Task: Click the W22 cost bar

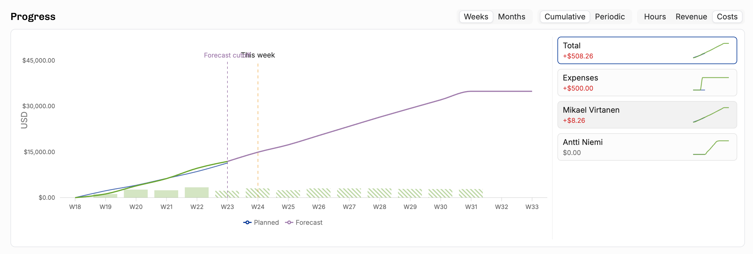Action: point(197,192)
